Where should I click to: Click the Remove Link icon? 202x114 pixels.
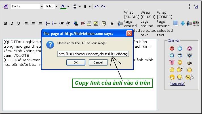point(83,24)
